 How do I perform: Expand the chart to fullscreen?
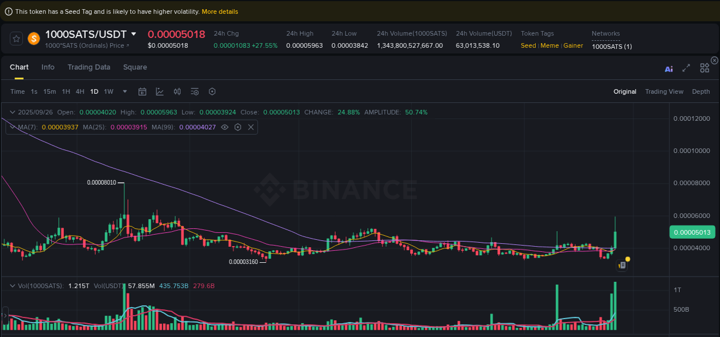coord(686,68)
